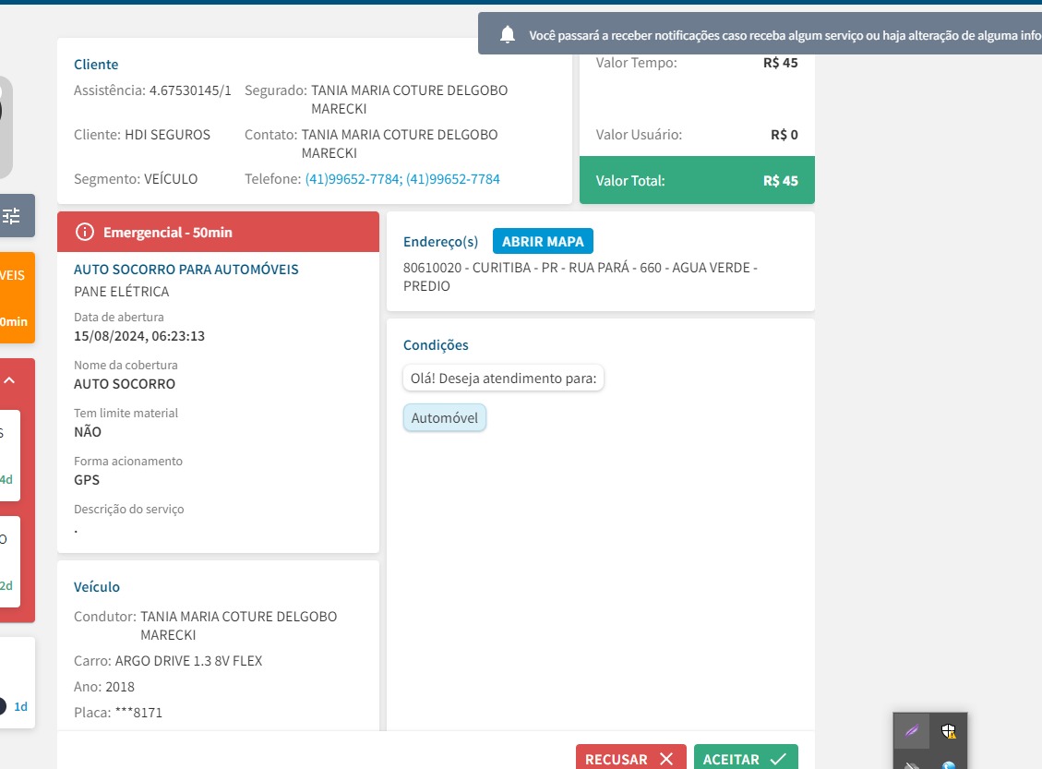Viewport: 1042px width, 769px height.
Task: Open the security shield tray icon
Action: click(948, 731)
